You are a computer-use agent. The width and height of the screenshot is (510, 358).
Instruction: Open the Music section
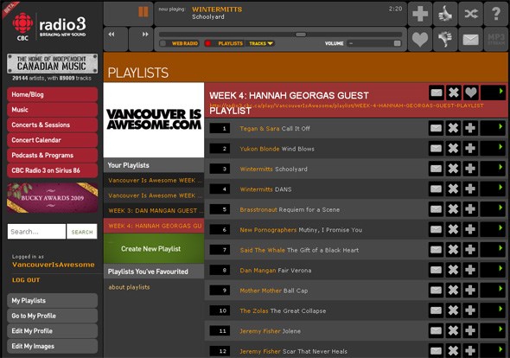coord(53,110)
